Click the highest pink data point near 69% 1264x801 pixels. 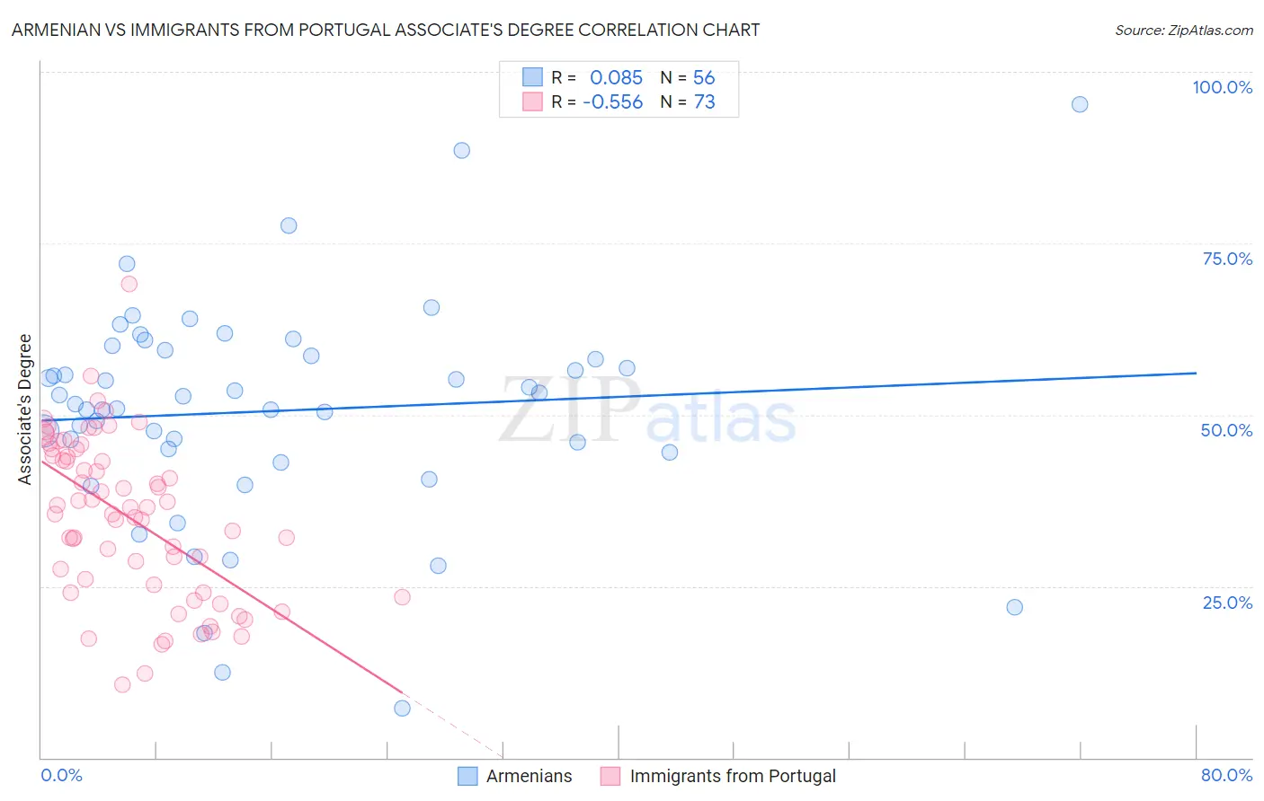129,284
